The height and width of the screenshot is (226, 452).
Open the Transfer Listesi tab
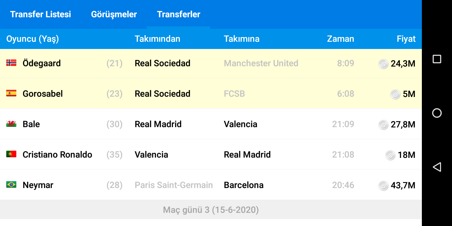coord(40,14)
